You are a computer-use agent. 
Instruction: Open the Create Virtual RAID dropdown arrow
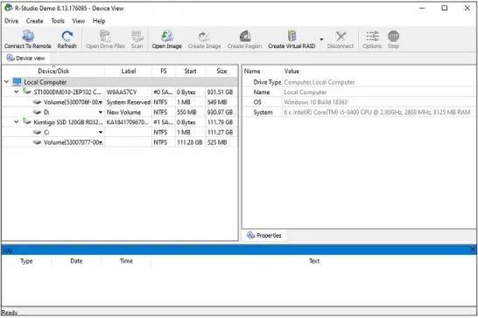321,39
